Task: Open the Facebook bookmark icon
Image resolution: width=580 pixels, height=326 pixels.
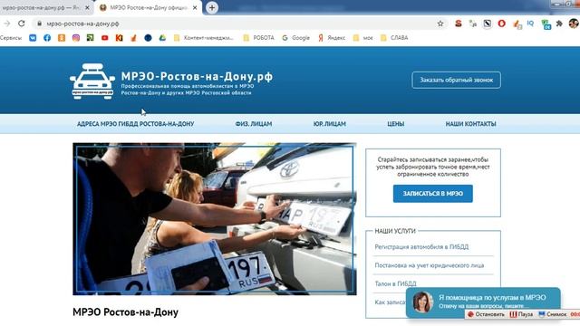Action: 47,38
